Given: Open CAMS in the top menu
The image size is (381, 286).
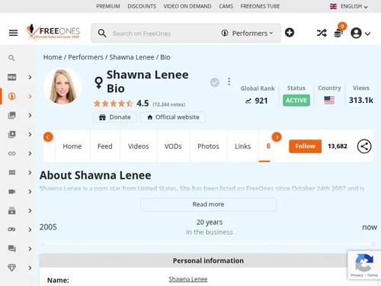Looking at the screenshot, I should point(226,6).
